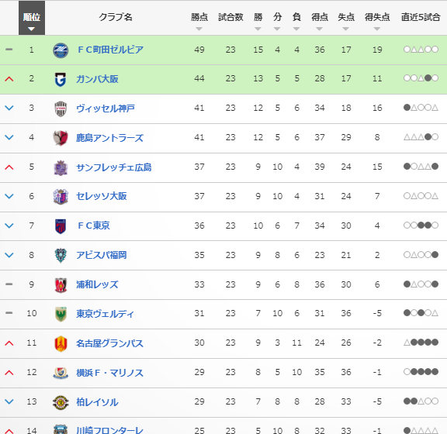Click the Tokyo Verdy club crest
The image size is (447, 434).
[61, 314]
